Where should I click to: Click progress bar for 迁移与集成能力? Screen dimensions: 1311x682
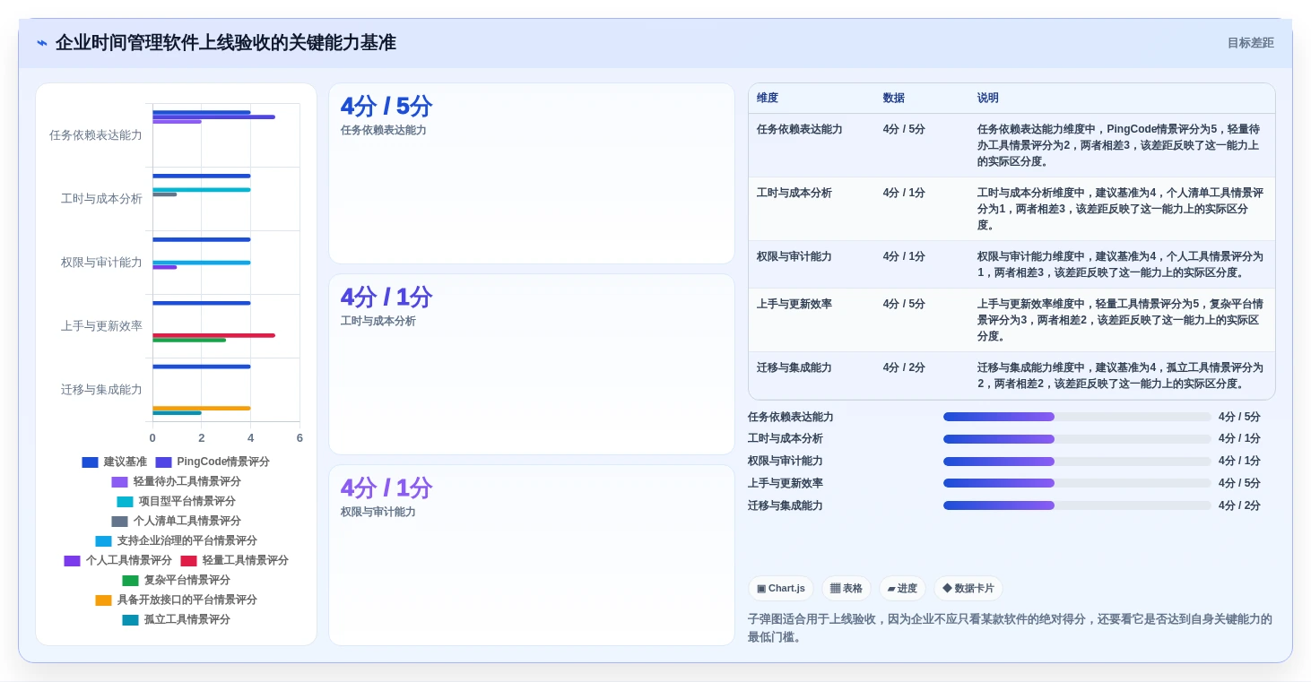tap(1077, 505)
